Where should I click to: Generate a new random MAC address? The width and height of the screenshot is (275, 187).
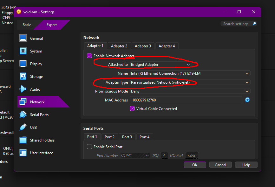(247, 100)
